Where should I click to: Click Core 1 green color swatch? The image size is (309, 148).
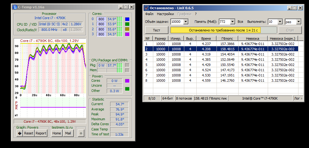(x=127, y=24)
